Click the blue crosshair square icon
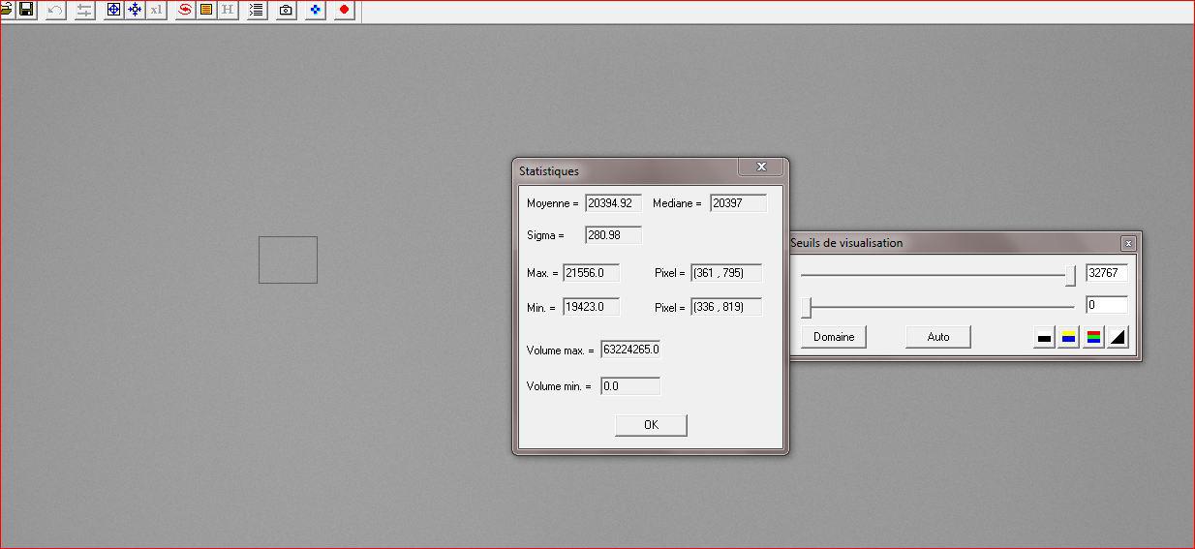Screen dimensions: 1195x549 (113, 10)
